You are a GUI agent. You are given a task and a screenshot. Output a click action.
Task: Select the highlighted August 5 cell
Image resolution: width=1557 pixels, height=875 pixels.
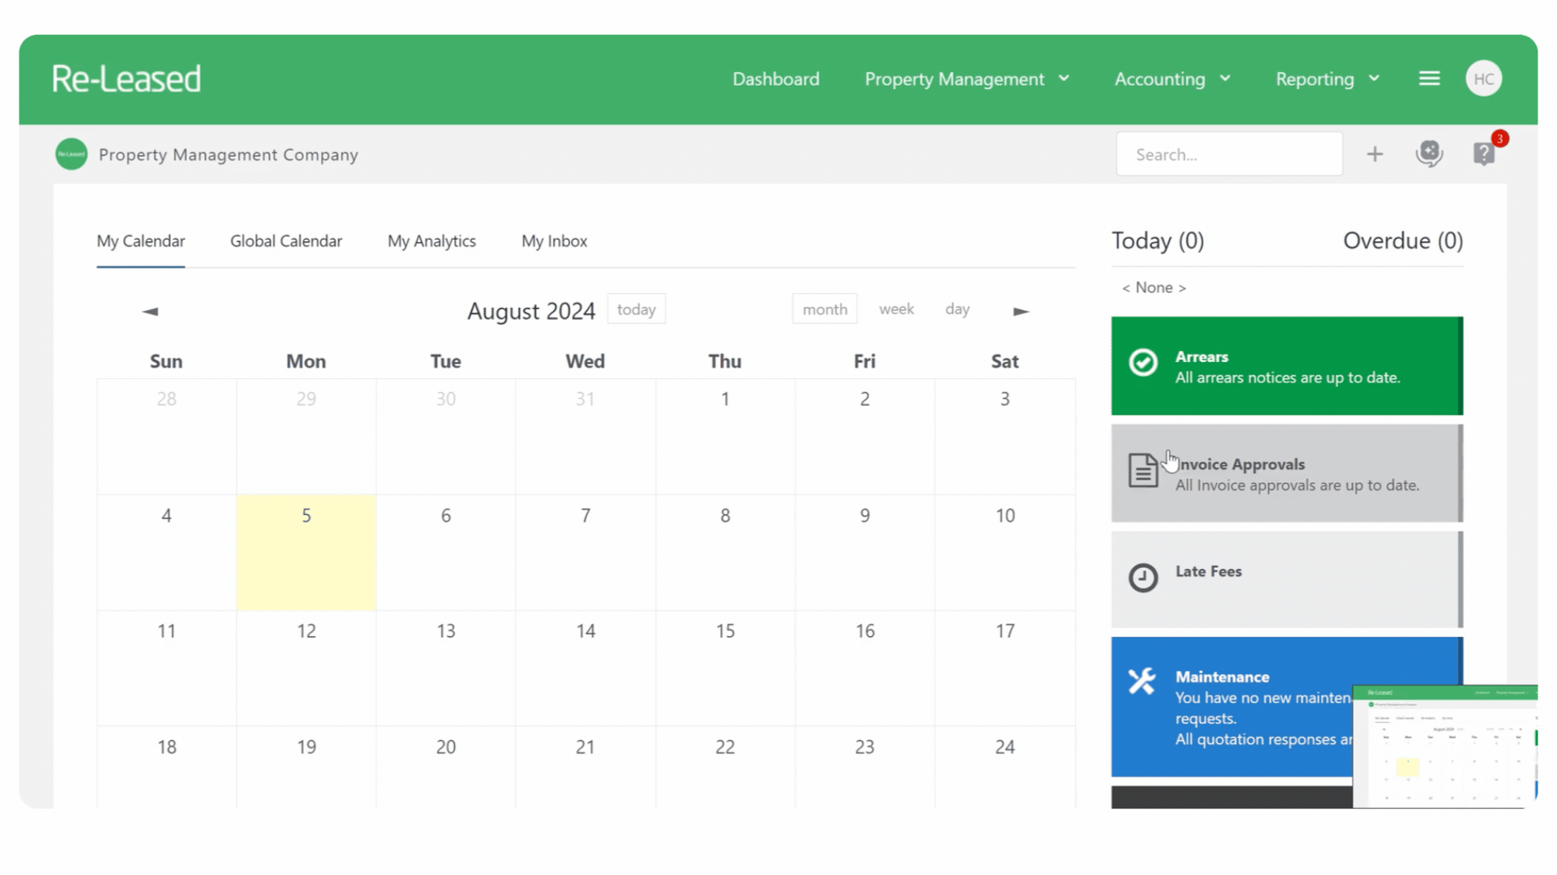(307, 553)
